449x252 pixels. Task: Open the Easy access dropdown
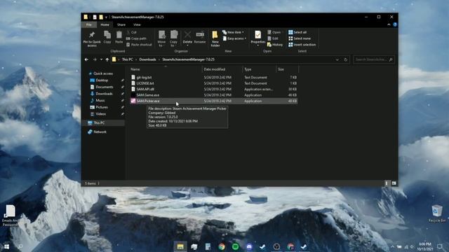[234, 38]
